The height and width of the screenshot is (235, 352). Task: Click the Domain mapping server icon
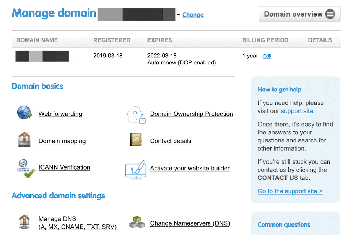click(x=25, y=140)
